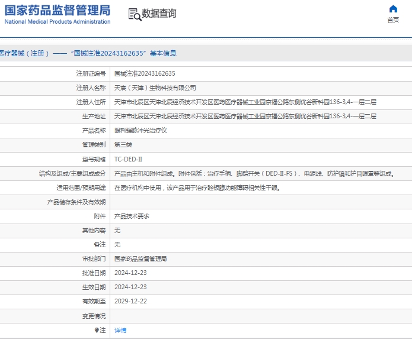The width and height of the screenshot is (412, 343).
Task: Click the 注册人住所 address value
Action: point(245,102)
